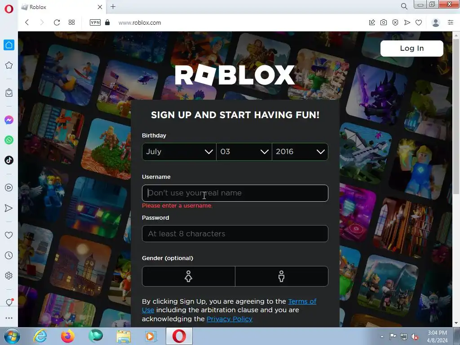Launch Messenger from the sidebar

tap(9, 120)
